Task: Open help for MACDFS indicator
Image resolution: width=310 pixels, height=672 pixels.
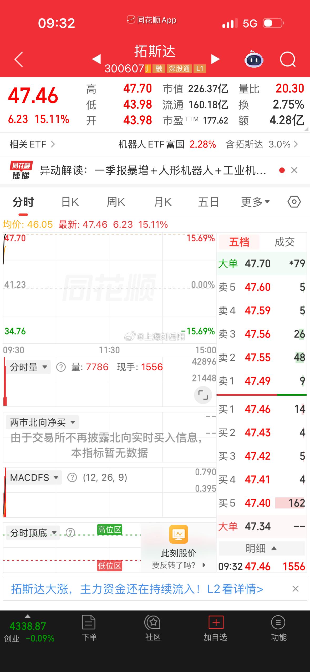Action: pos(72,477)
